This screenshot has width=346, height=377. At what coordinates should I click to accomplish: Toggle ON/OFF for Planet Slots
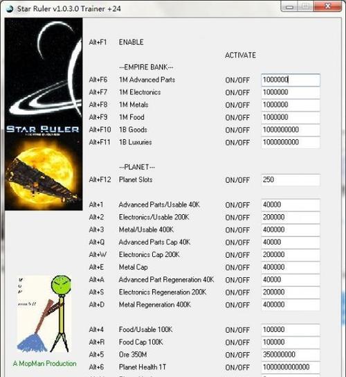pos(237,180)
